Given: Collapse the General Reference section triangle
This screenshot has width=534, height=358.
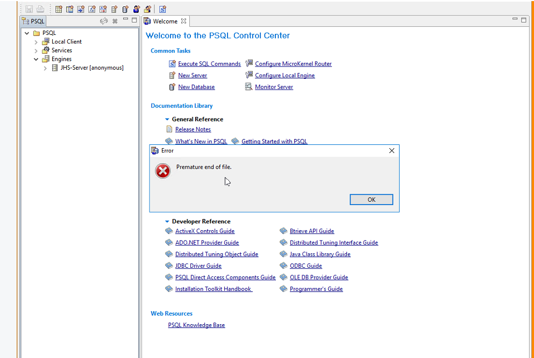Looking at the screenshot, I should pos(167,119).
